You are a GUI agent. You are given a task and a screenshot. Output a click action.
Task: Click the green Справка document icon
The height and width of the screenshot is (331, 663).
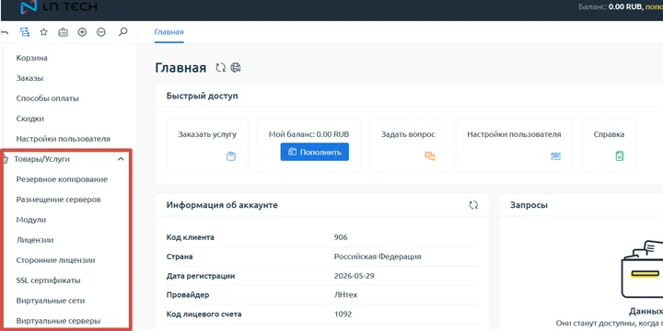tap(620, 156)
